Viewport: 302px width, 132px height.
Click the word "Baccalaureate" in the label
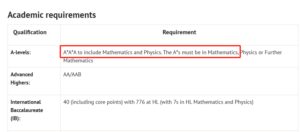click(x=27, y=111)
